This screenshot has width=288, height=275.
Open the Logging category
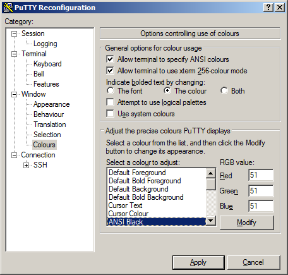(45, 44)
